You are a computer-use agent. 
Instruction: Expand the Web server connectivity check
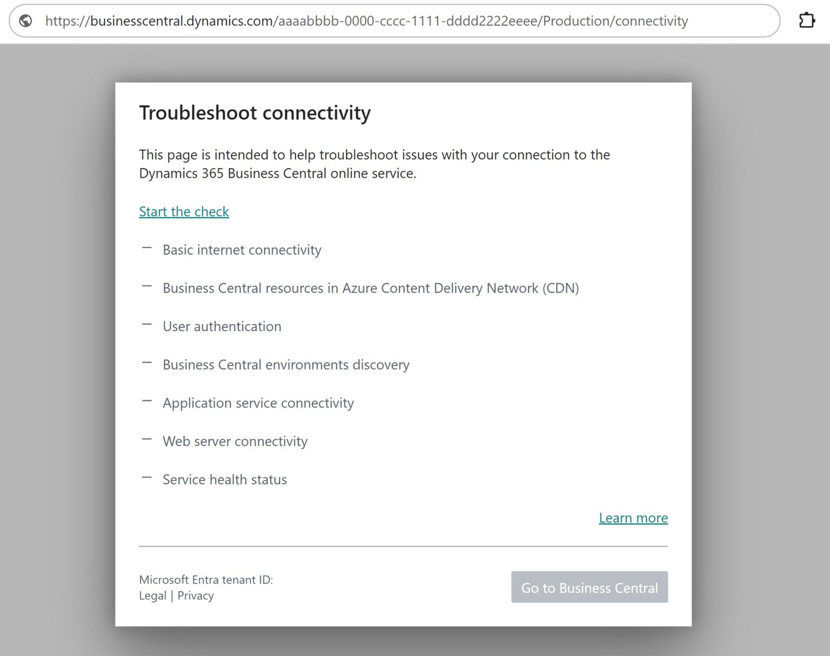[x=146, y=439]
